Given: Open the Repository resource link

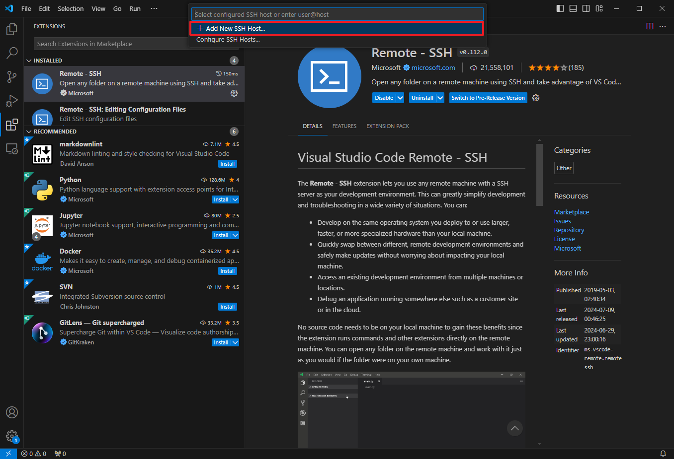Looking at the screenshot, I should 569,230.
